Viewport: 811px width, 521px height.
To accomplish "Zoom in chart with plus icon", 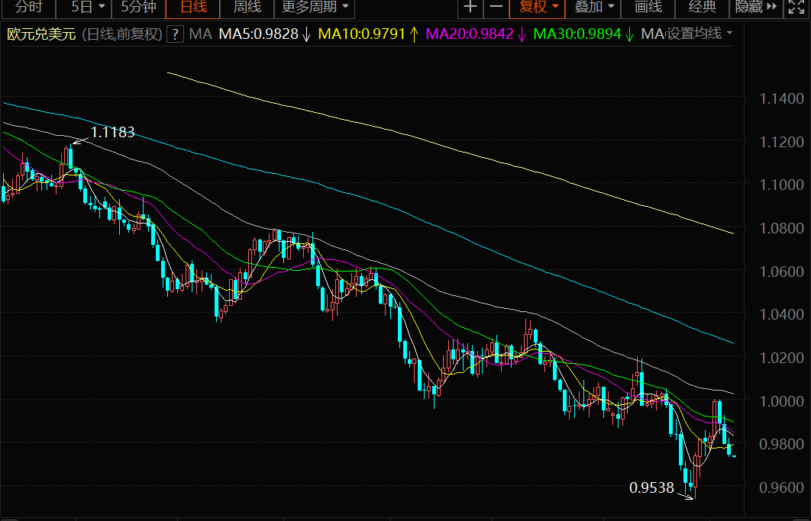I will (x=470, y=7).
